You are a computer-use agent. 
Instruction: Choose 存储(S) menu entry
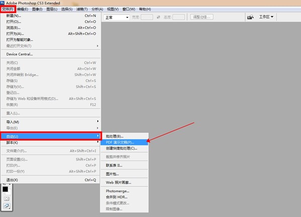(51, 81)
